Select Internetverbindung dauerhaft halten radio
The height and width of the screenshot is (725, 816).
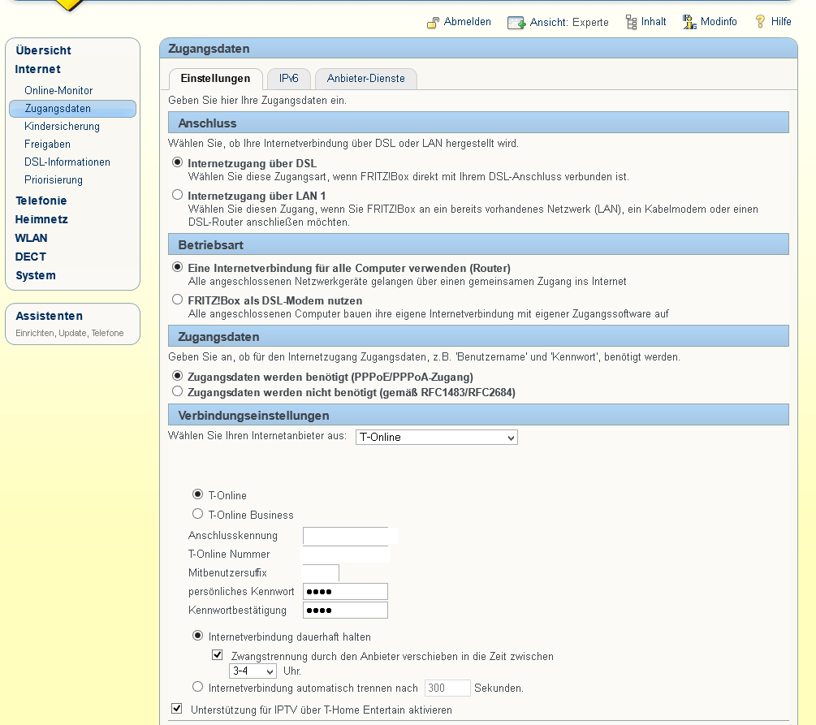coord(198,636)
